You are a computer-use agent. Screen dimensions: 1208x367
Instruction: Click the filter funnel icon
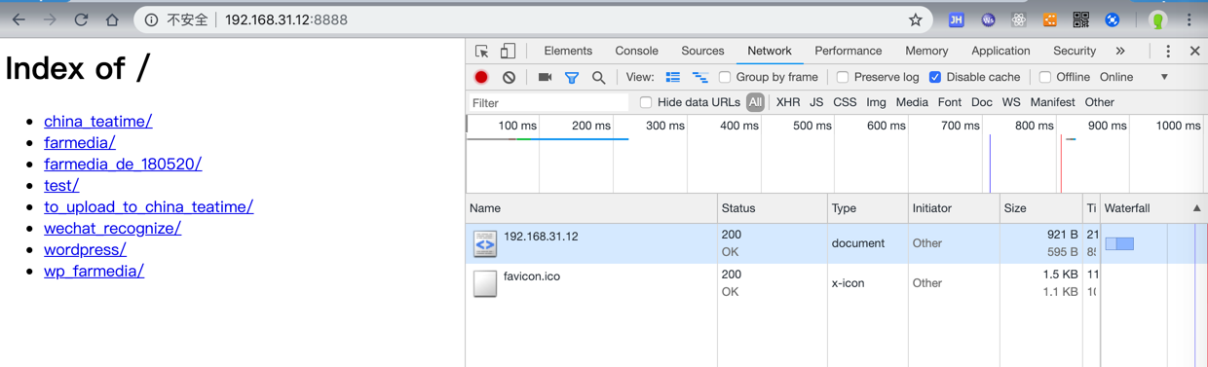click(x=572, y=78)
